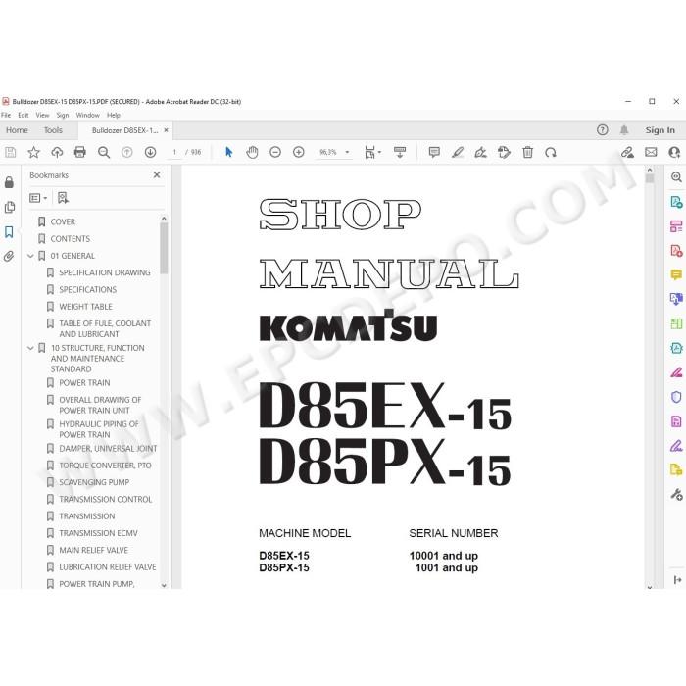The height and width of the screenshot is (686, 686).
Task: Open the sign document tool in toolbar
Action: [480, 152]
